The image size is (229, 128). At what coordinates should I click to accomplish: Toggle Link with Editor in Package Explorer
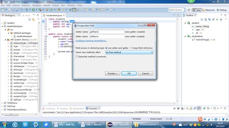(33, 20)
